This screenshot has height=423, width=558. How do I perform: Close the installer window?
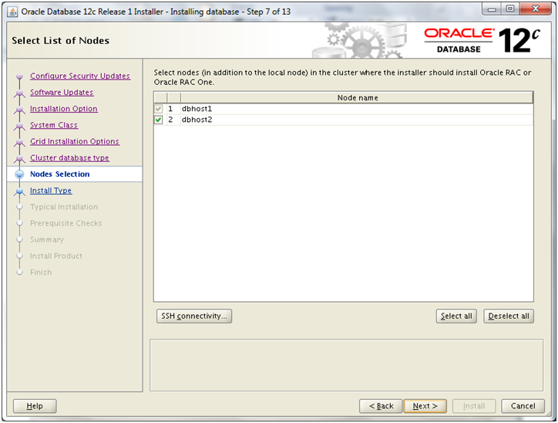click(536, 9)
